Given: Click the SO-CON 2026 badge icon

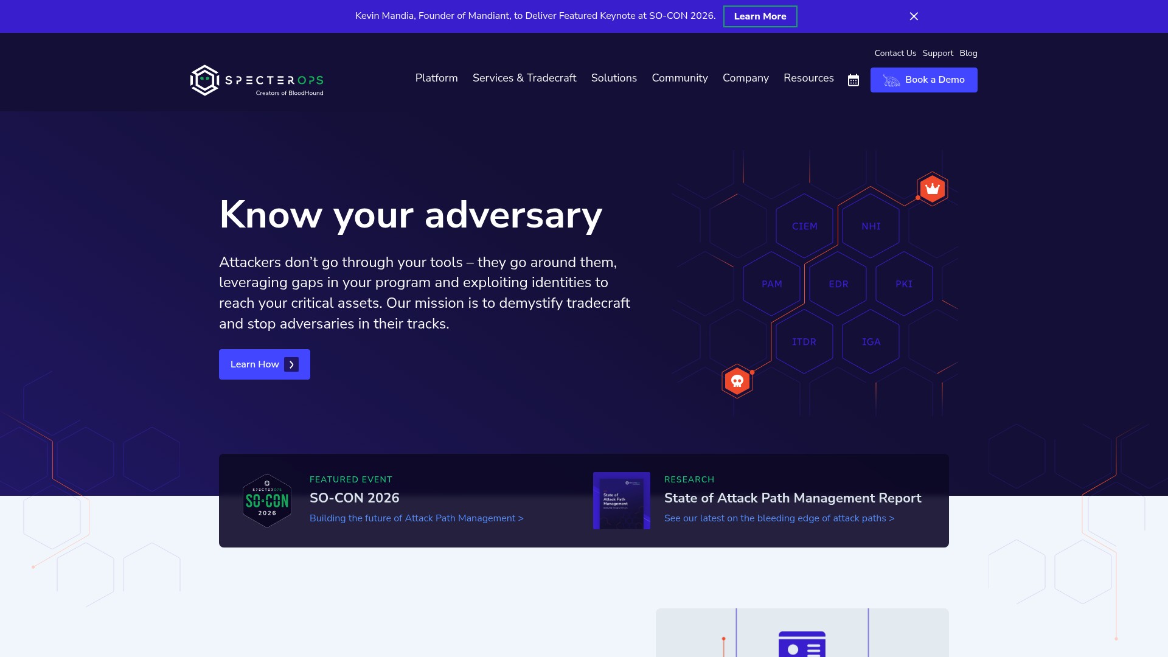Looking at the screenshot, I should [267, 501].
